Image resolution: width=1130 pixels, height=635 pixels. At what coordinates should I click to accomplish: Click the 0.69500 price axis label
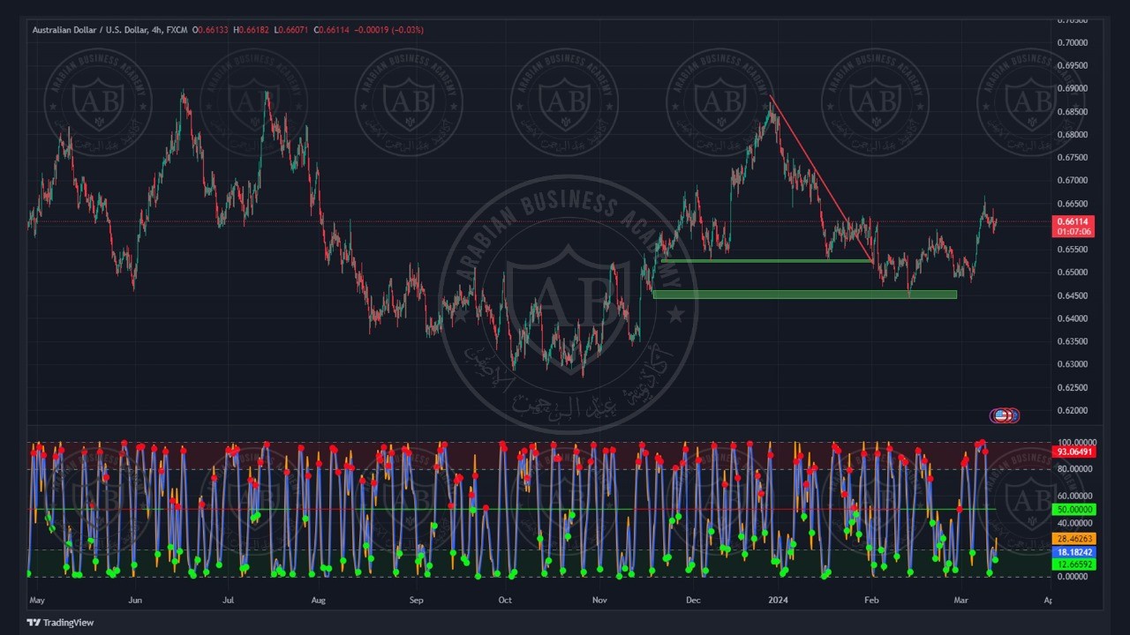[x=1072, y=65]
